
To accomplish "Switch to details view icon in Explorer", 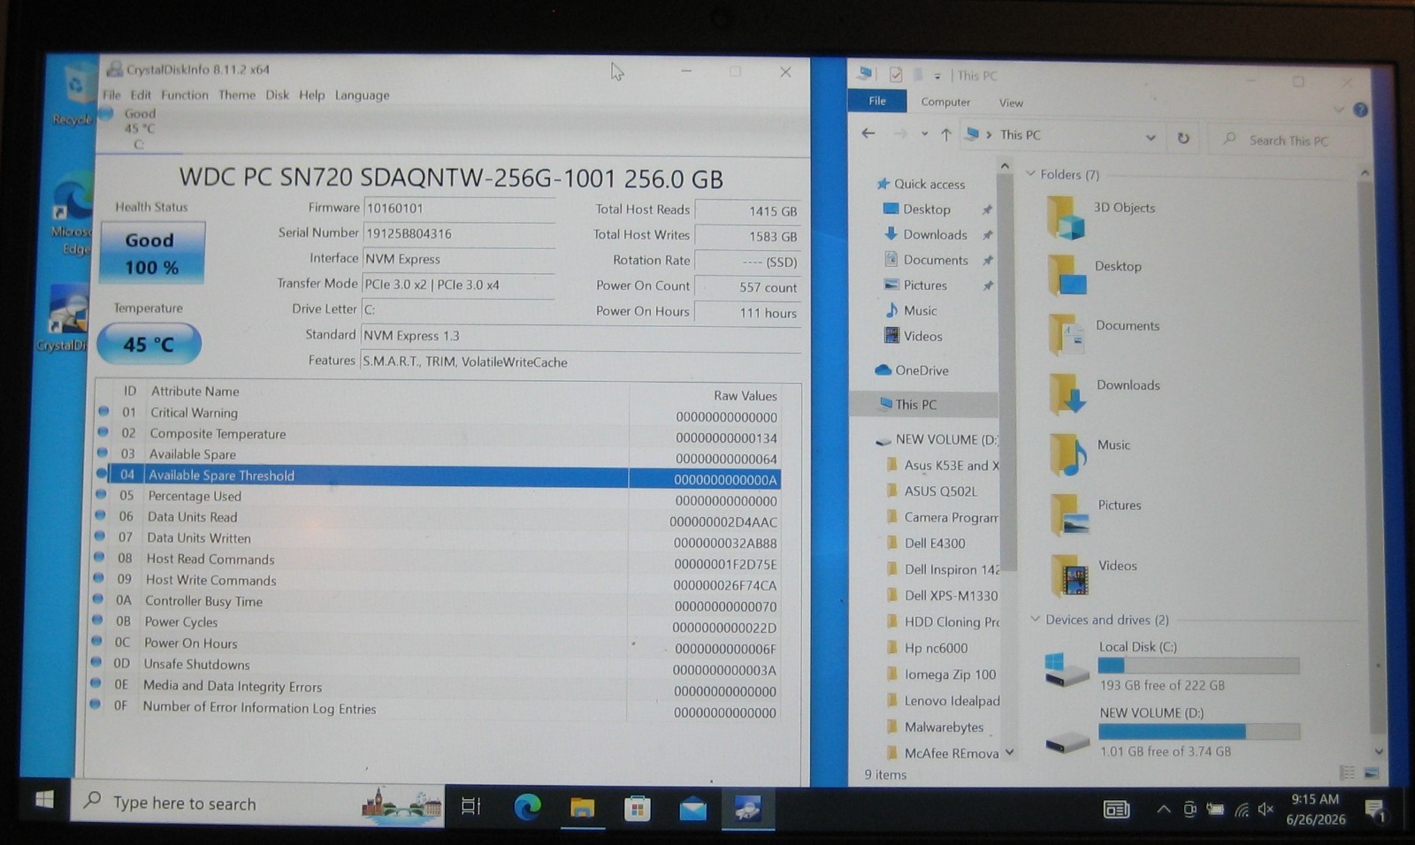I will tap(1347, 773).
